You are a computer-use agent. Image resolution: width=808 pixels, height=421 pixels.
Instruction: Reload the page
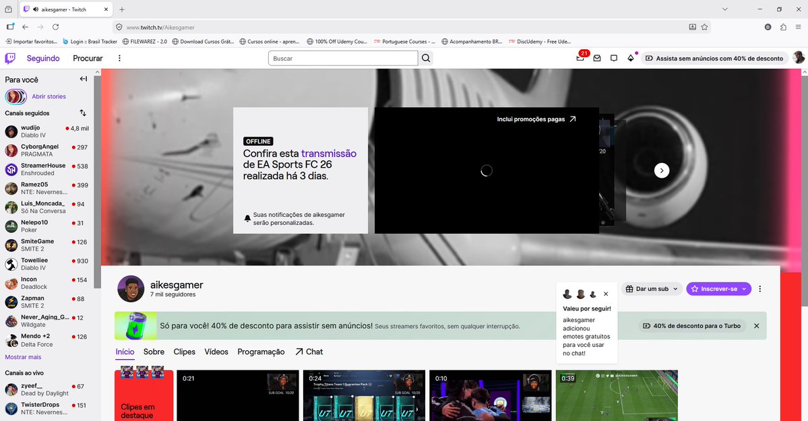pyautogui.click(x=56, y=27)
